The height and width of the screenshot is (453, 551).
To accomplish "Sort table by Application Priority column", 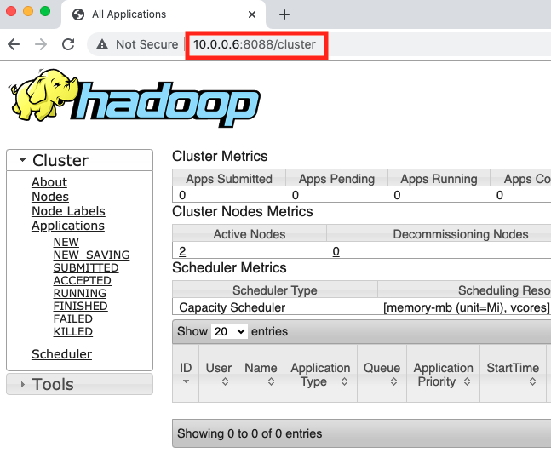I will (x=443, y=374).
